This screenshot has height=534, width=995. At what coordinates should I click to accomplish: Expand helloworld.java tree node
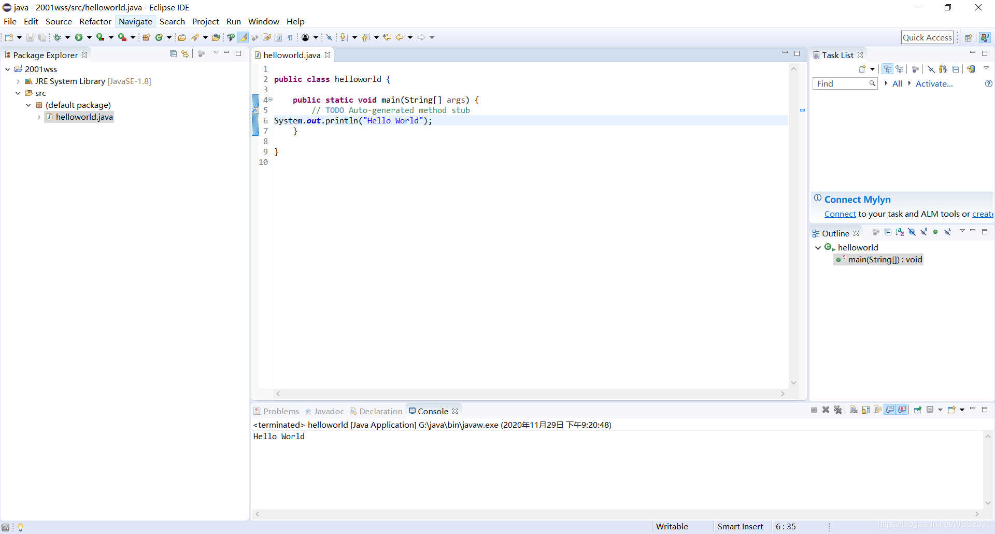point(39,117)
